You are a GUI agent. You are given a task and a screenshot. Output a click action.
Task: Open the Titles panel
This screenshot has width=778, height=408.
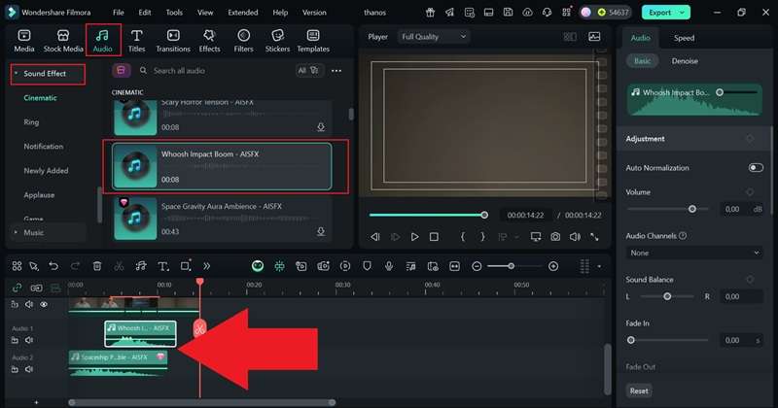[x=136, y=40]
